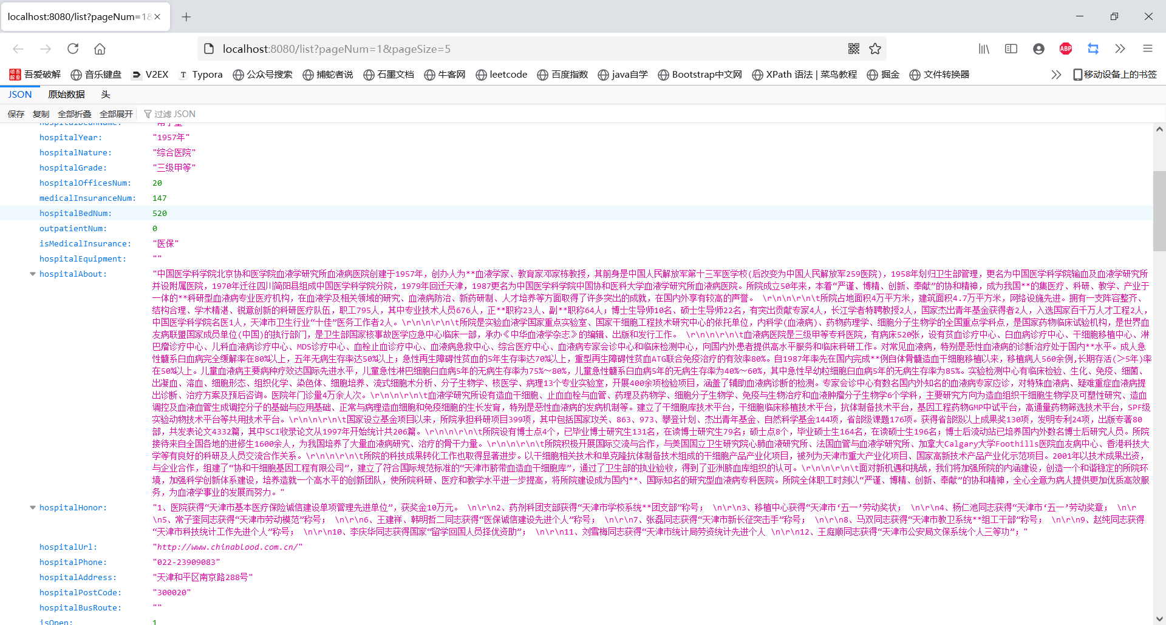1166x625 pixels.
Task: Select the hospitalUrl key
Action: (68, 547)
